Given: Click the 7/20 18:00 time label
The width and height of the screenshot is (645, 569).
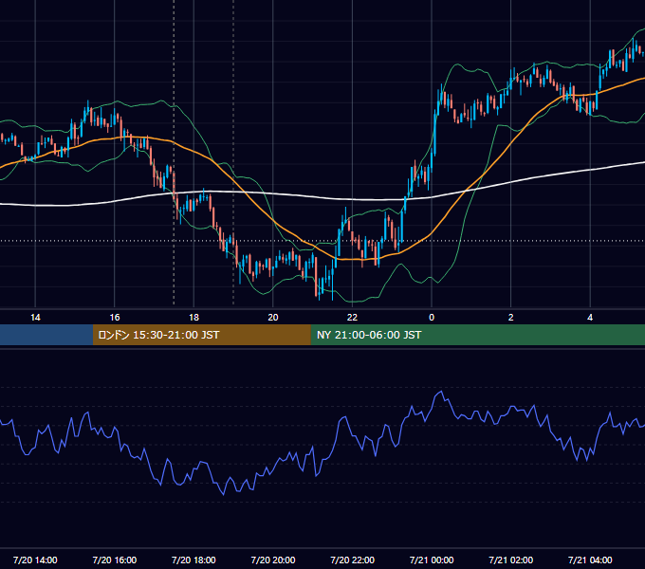Looking at the screenshot, I should pyautogui.click(x=193, y=560).
